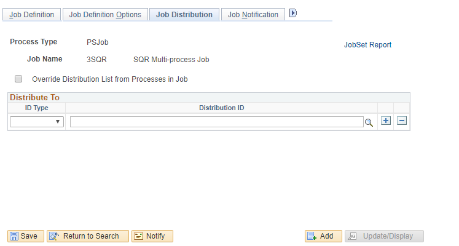Open the JobSet Report link
Viewport: 459px width, 246px height.
click(x=367, y=45)
